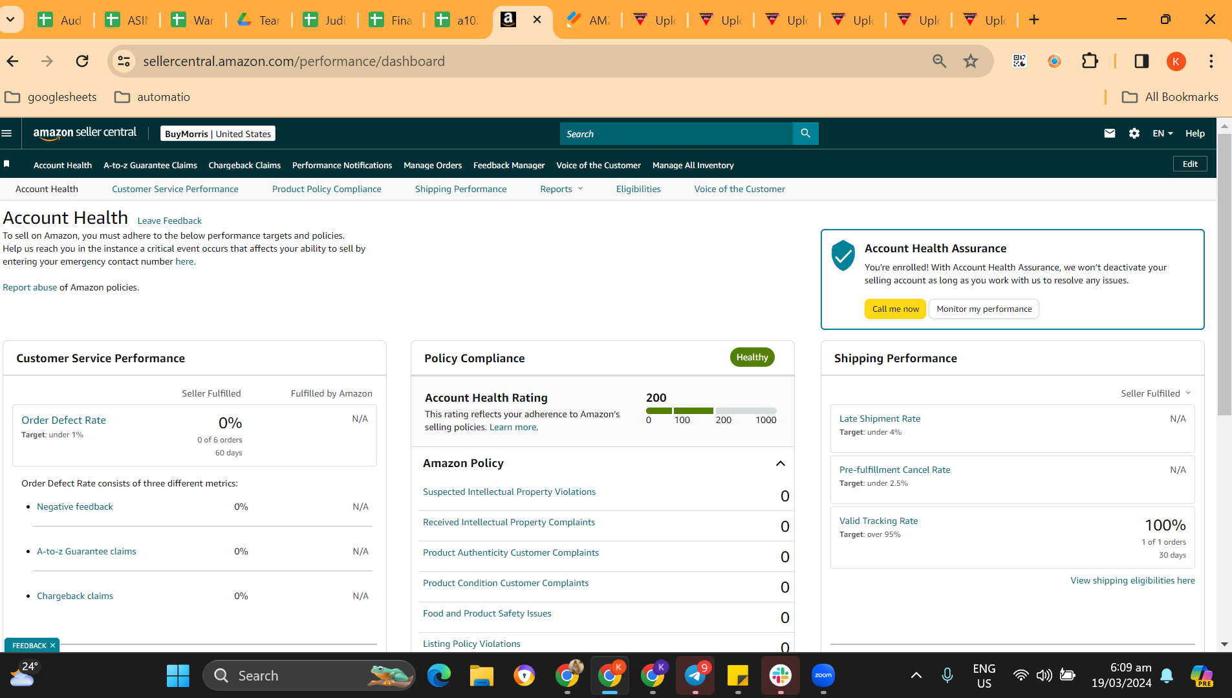The width and height of the screenshot is (1232, 698).
Task: Open File Explorer from the taskbar
Action: [482, 675]
